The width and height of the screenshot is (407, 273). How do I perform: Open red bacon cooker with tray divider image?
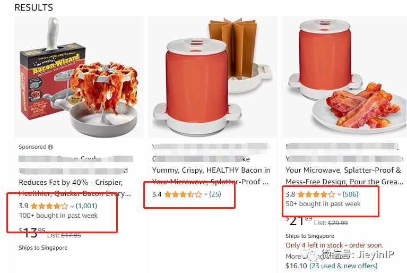pyautogui.click(x=212, y=77)
